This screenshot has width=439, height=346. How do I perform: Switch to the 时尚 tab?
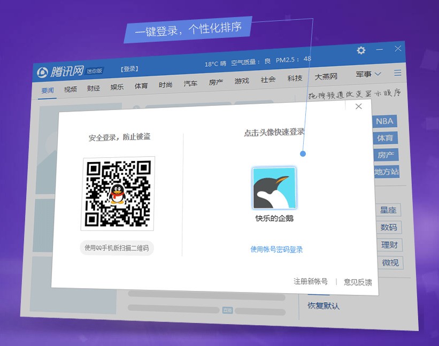click(165, 84)
